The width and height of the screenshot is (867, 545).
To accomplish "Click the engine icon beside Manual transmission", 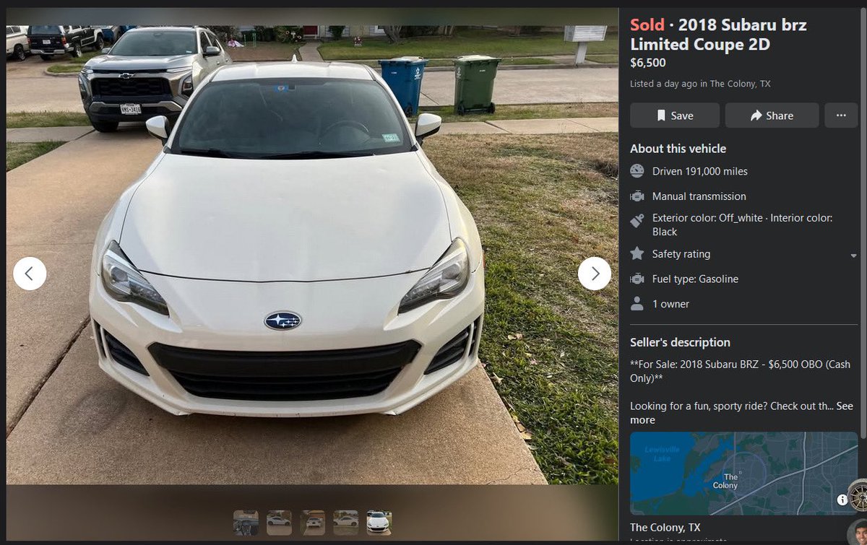I will pos(637,196).
